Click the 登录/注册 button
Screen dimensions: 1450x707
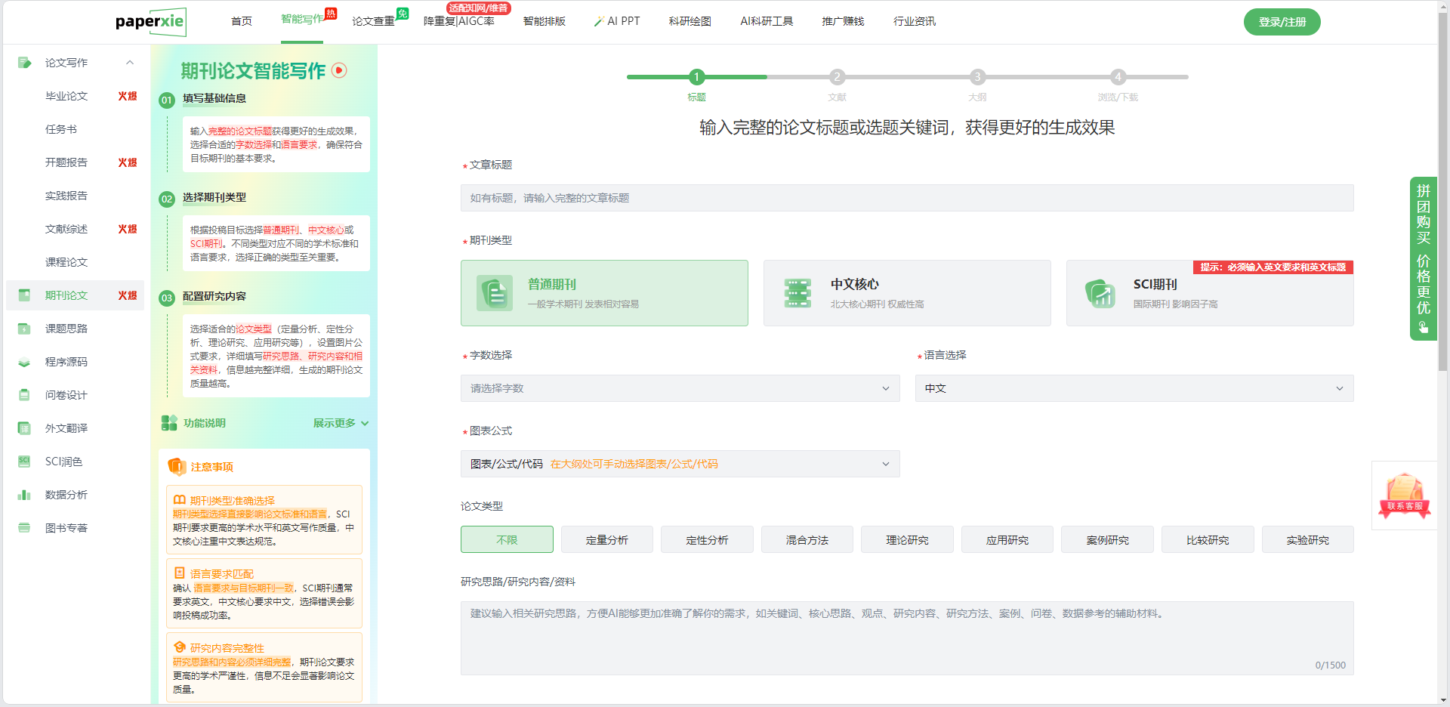click(1282, 22)
